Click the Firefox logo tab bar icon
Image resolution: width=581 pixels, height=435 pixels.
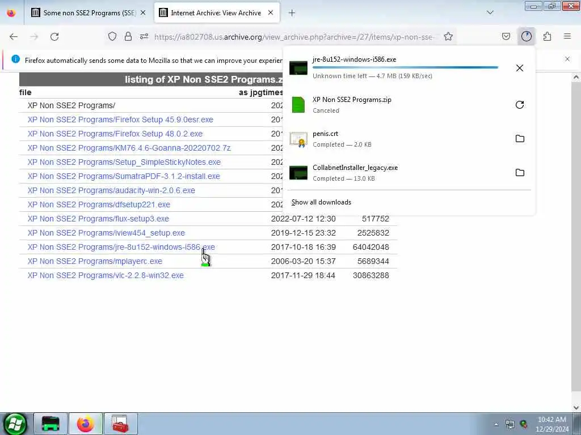(x=11, y=13)
